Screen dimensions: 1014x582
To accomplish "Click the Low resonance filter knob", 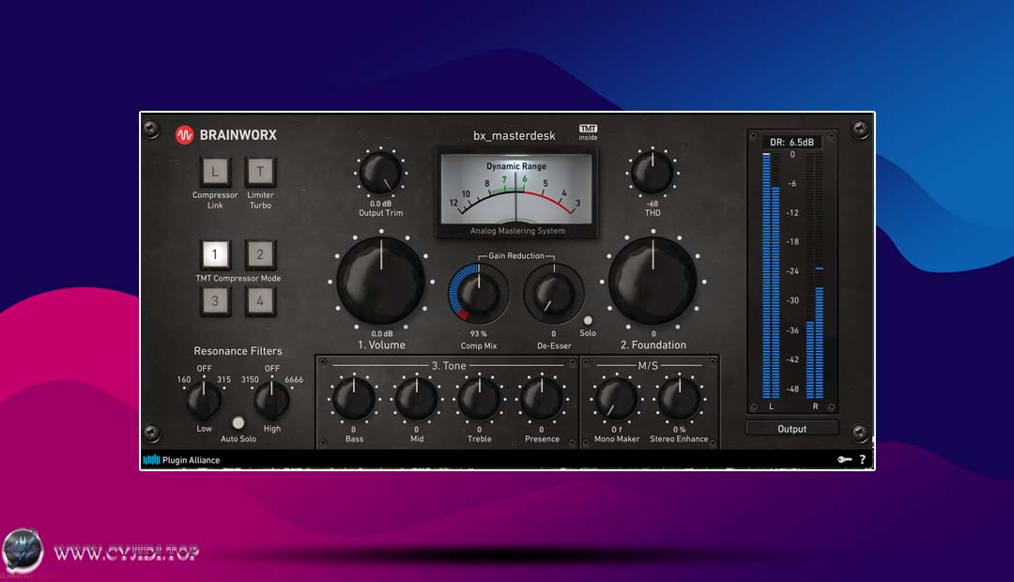I will 204,400.
